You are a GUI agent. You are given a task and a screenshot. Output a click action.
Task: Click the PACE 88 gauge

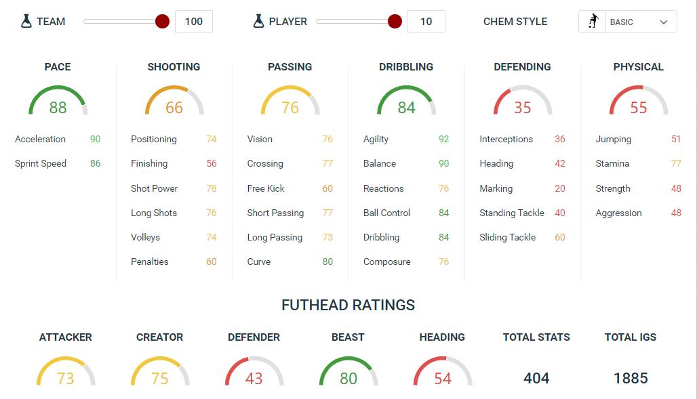point(58,100)
